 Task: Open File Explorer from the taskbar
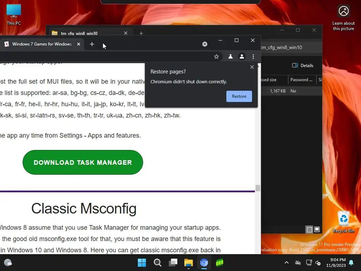tap(188, 263)
